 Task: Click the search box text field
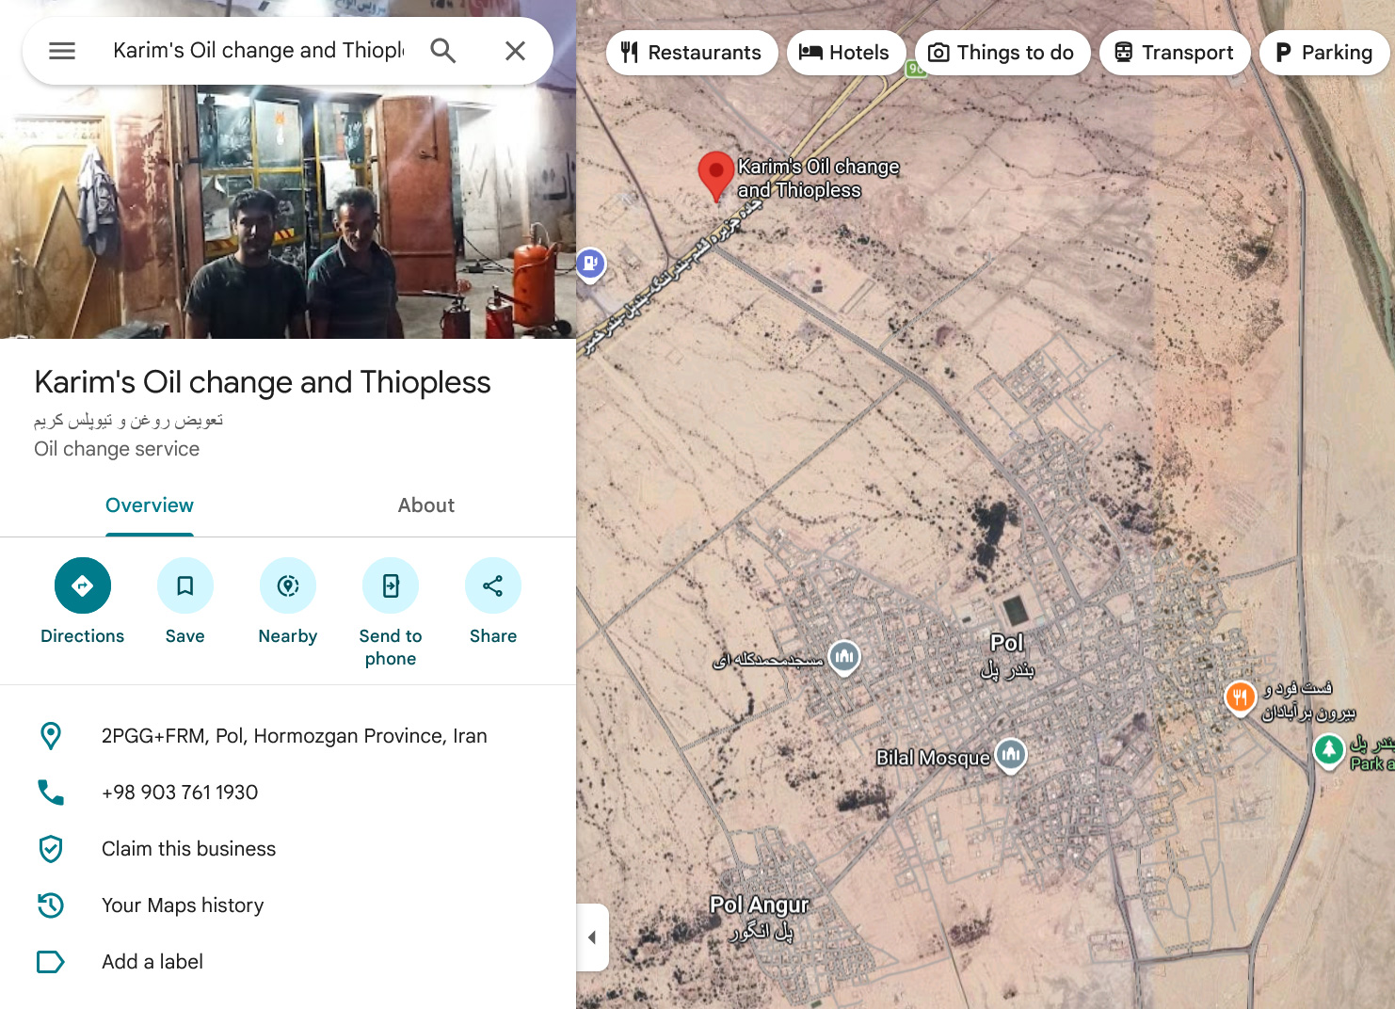pyautogui.click(x=258, y=51)
